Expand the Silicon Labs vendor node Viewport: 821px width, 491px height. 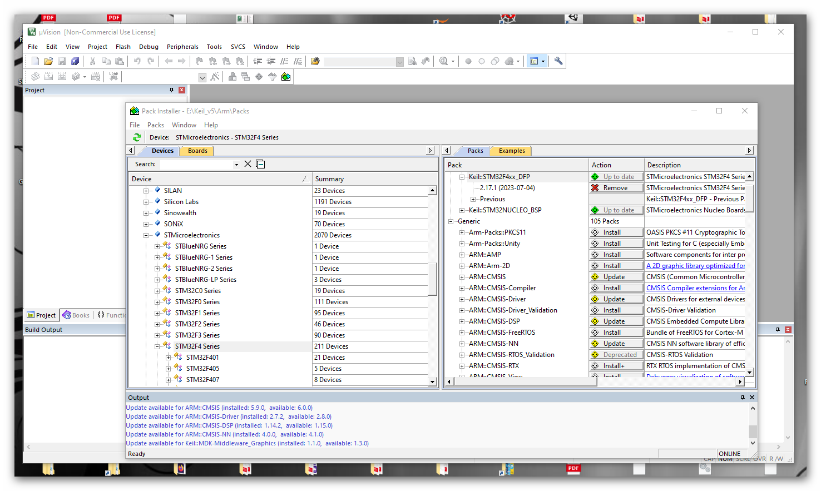click(146, 202)
